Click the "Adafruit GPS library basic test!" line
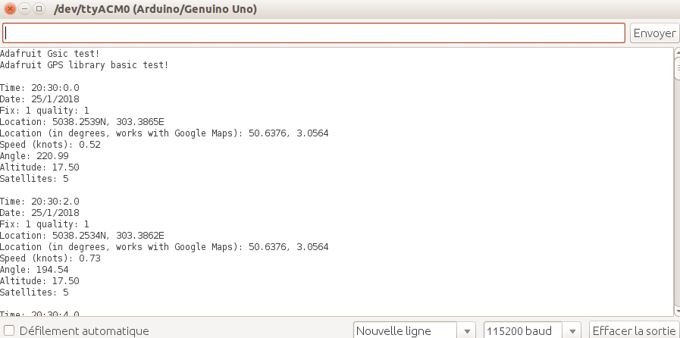The image size is (680, 338). [x=84, y=65]
